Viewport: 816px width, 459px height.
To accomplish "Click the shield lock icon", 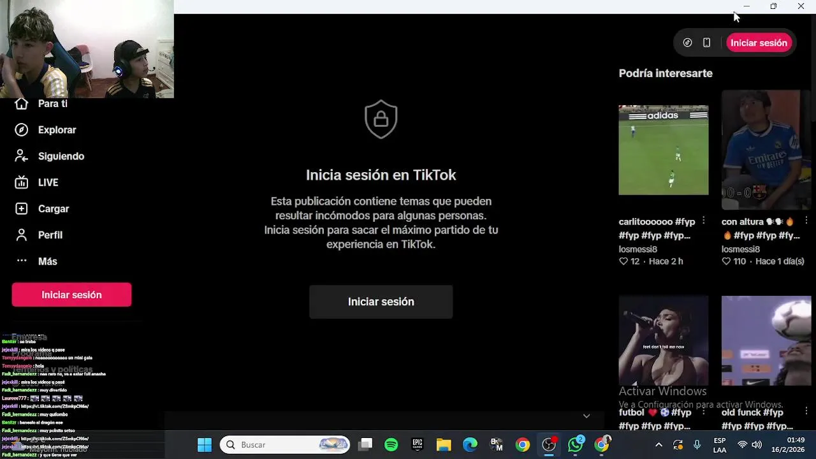I will [381, 119].
